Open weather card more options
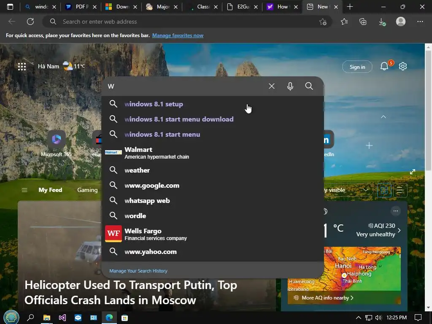 396,211
